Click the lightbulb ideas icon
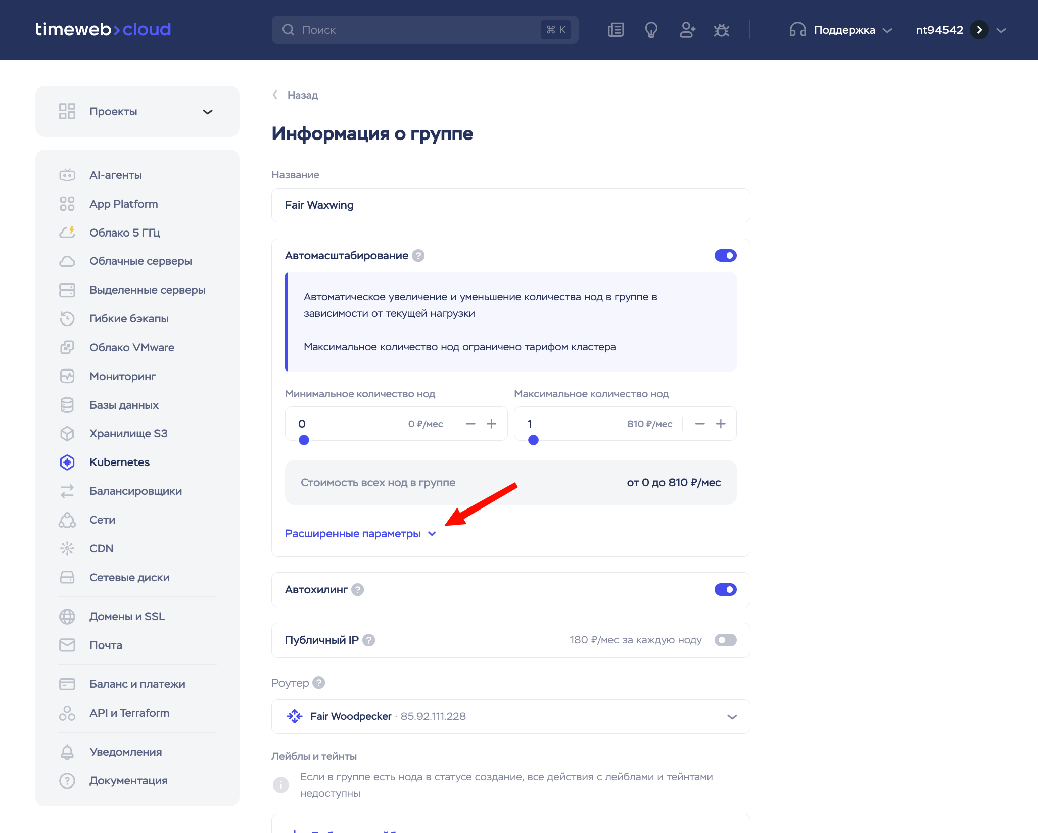The height and width of the screenshot is (833, 1038). [x=651, y=30]
